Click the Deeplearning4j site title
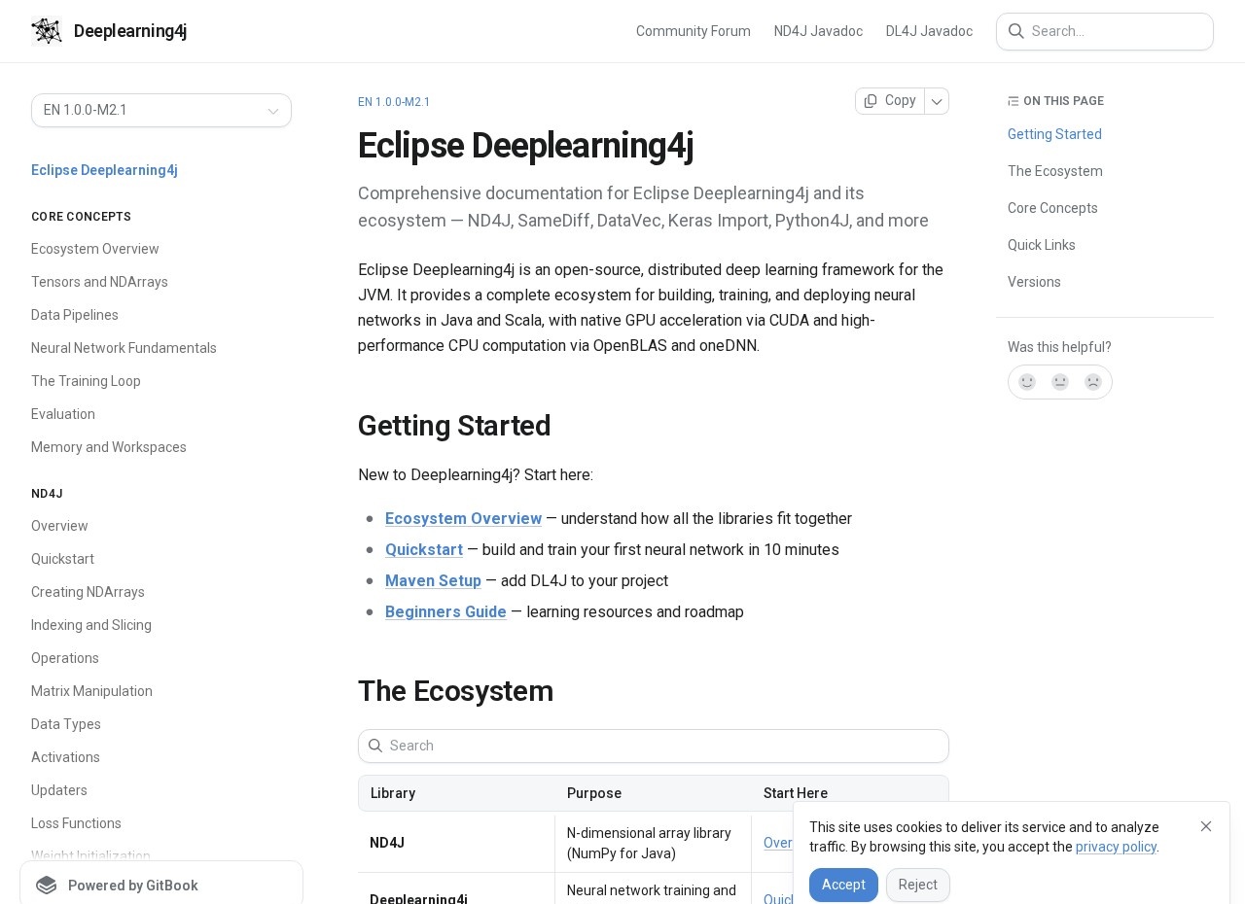The image size is (1245, 904). coord(130,31)
